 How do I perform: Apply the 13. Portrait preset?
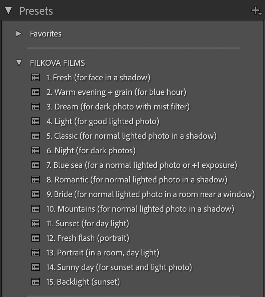[x=103, y=252]
